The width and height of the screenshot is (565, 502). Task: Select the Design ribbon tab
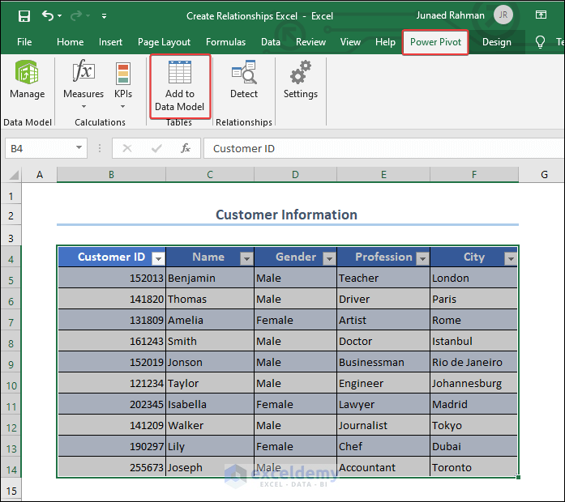point(496,42)
